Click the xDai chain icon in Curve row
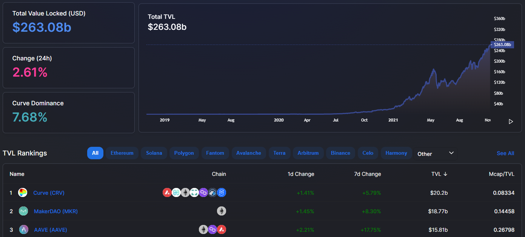 click(x=194, y=192)
